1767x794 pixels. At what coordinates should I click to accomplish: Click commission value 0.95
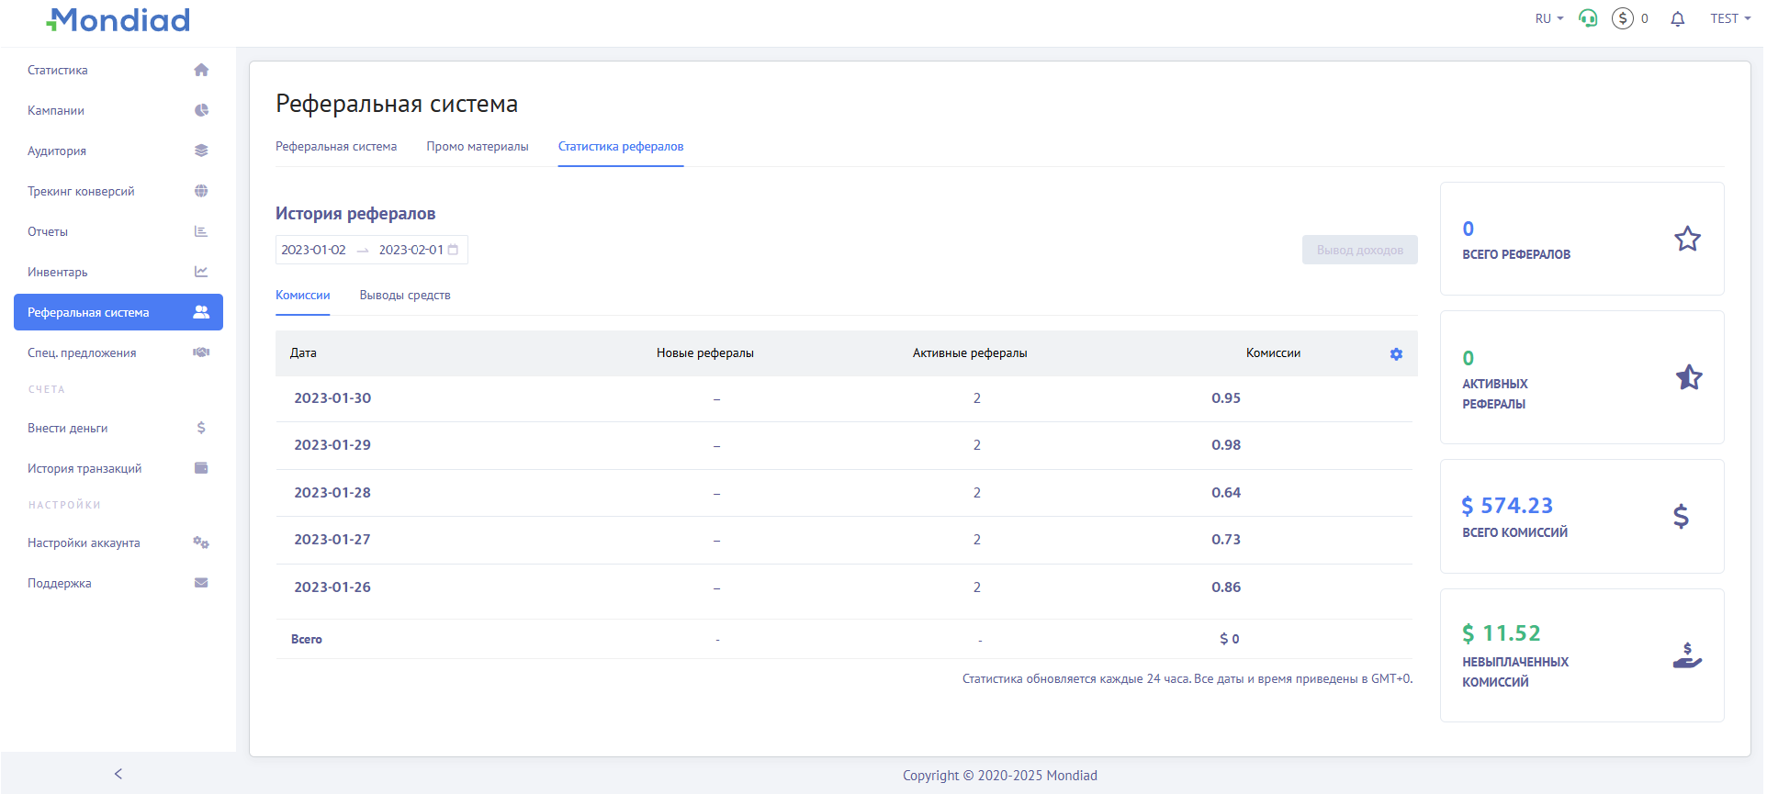point(1226,398)
